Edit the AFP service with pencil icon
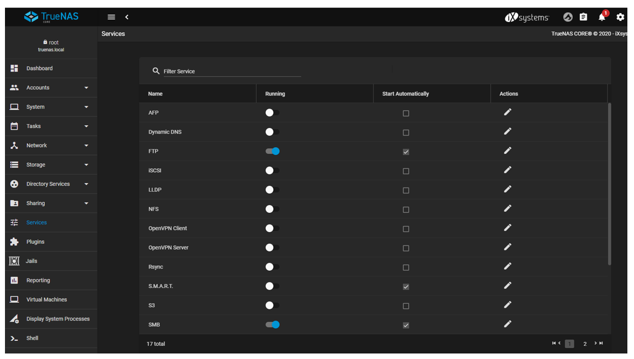This screenshot has height=359, width=634. tap(508, 112)
